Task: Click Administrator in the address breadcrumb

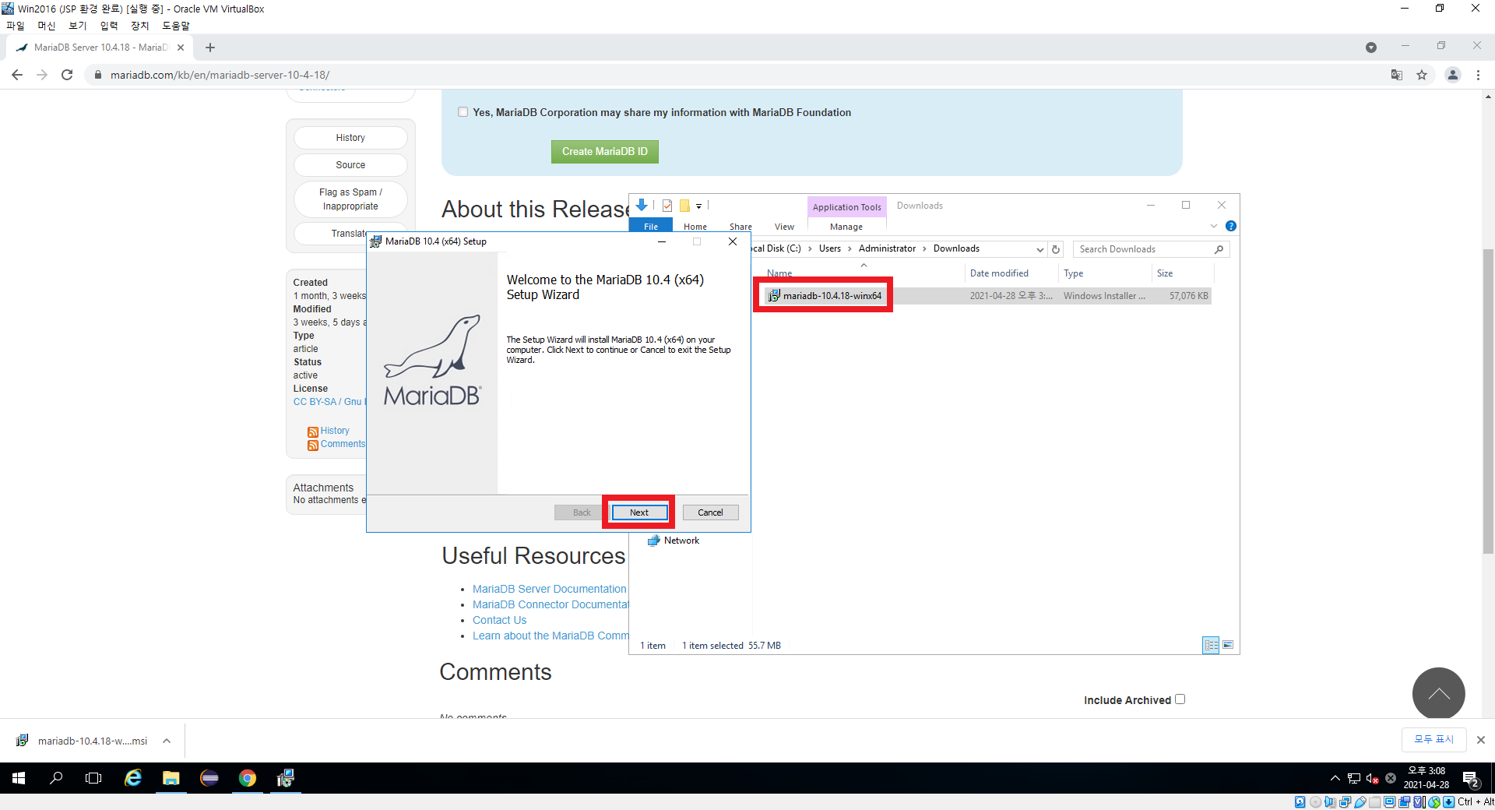Action: [x=887, y=248]
